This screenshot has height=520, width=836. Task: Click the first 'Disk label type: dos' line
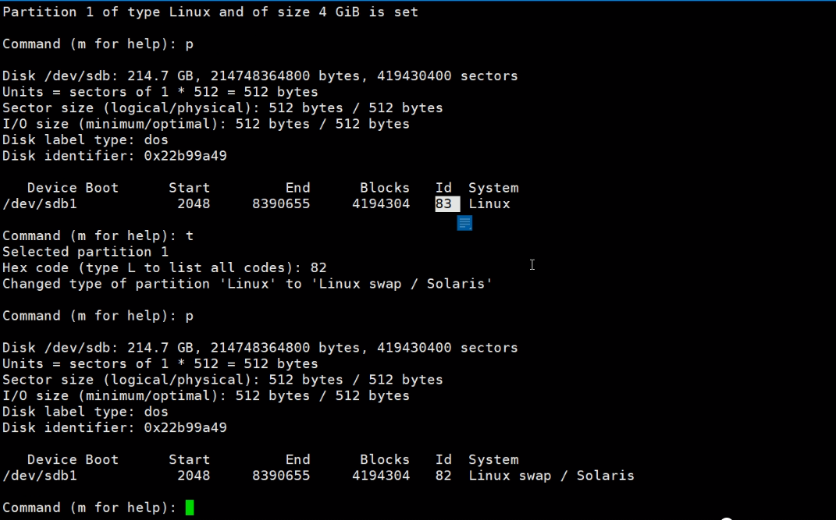pyautogui.click(x=85, y=140)
